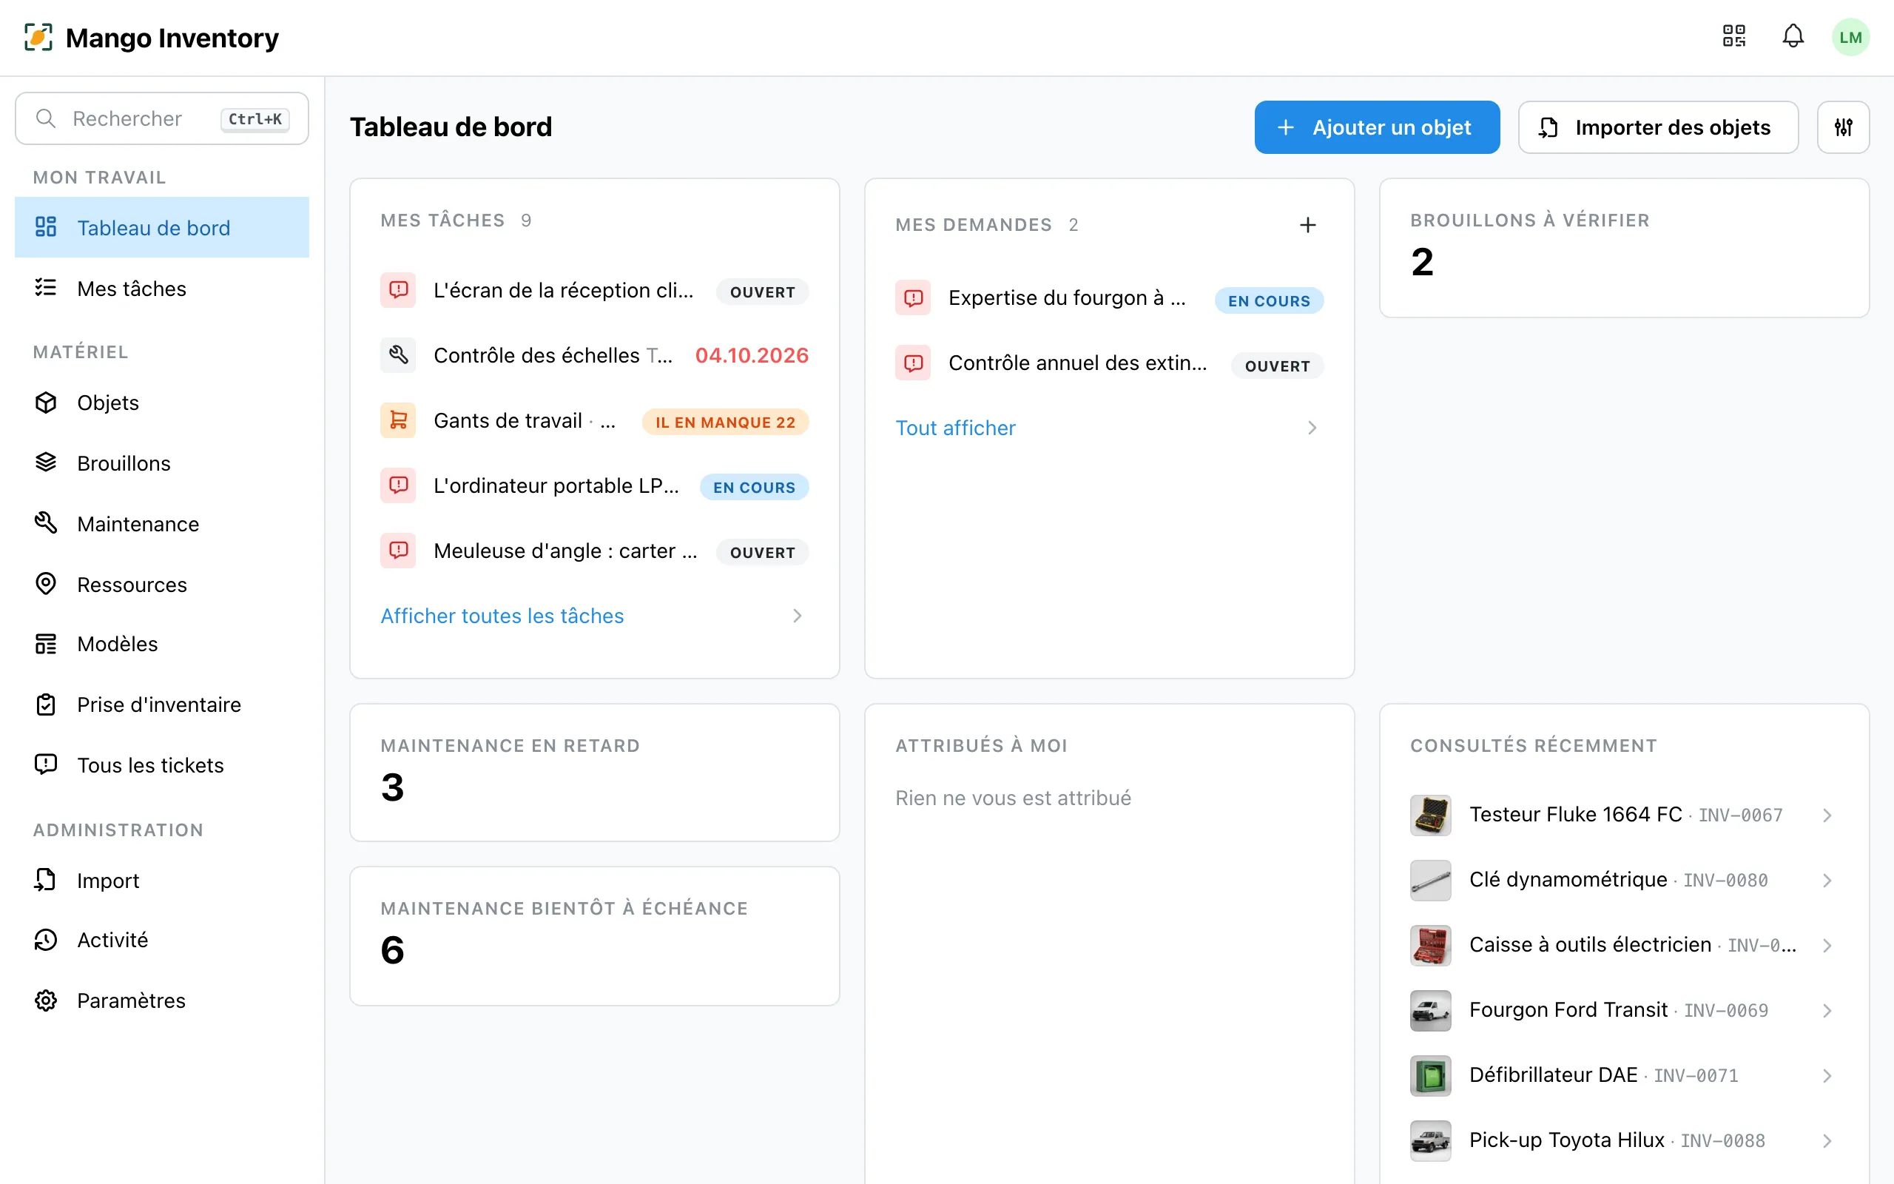View Activité log
The image size is (1894, 1184).
point(162,940)
